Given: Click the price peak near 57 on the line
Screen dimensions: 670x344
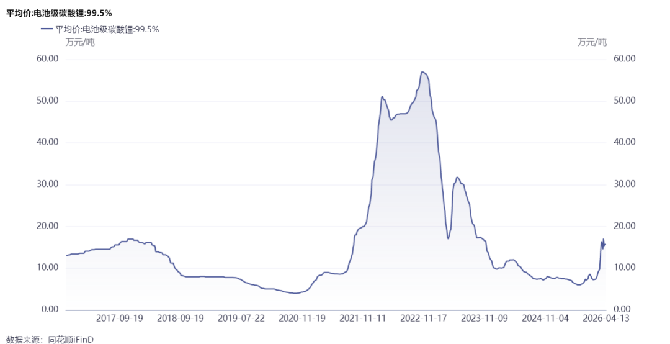Looking at the screenshot, I should 422,72.
